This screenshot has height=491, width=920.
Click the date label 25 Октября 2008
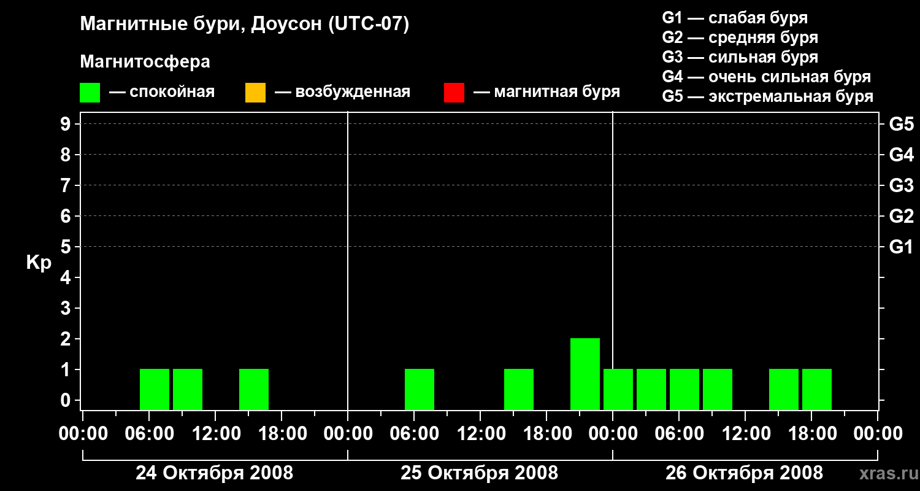tap(480, 473)
